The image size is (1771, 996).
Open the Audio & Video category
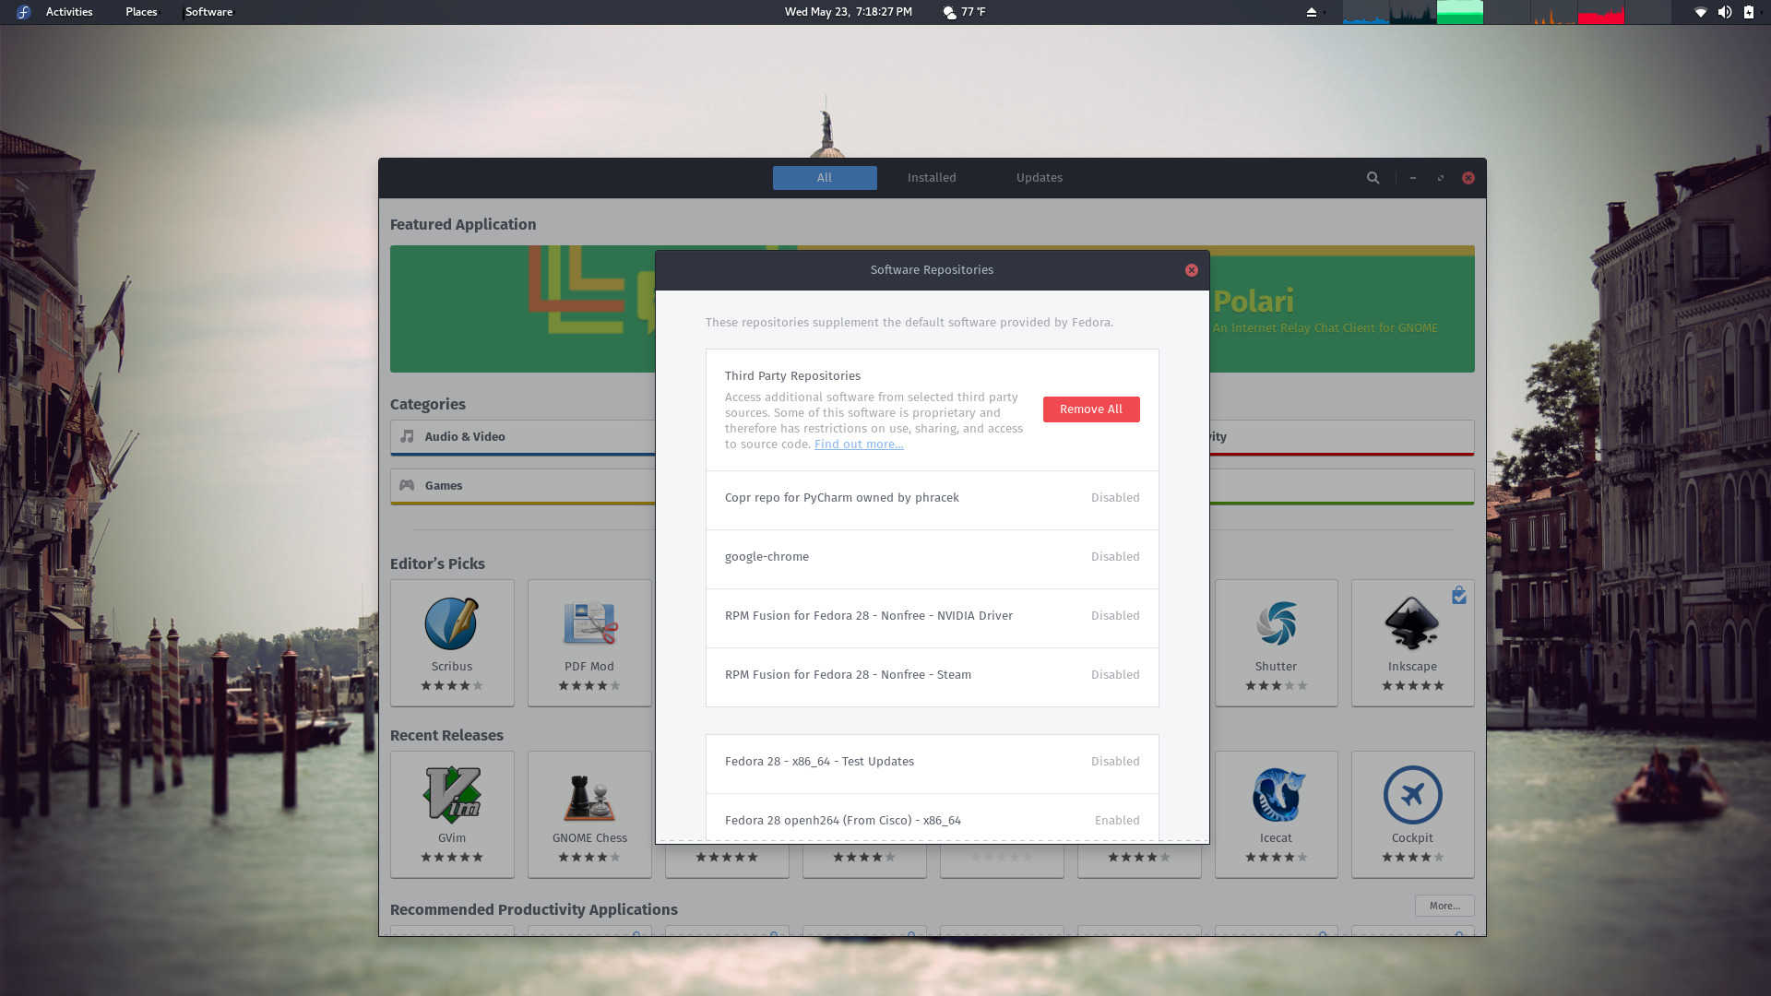(522, 437)
